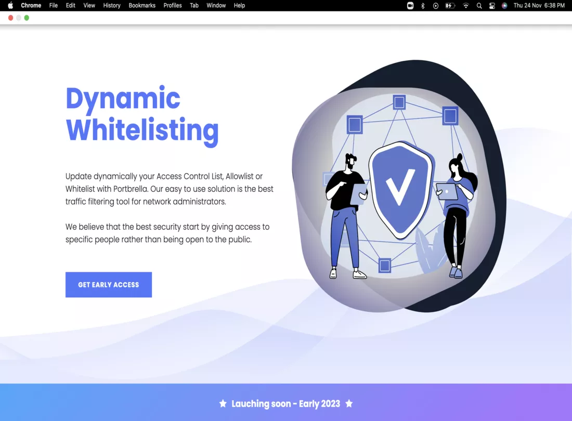
Task: Check the battery charging icon
Action: [x=450, y=6]
